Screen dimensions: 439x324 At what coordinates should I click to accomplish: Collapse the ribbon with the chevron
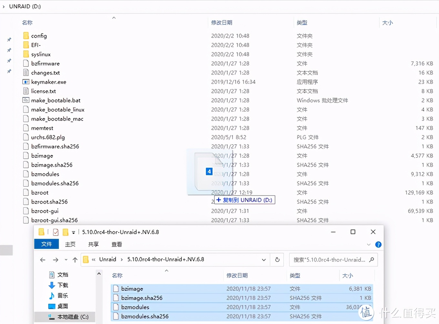point(369,244)
